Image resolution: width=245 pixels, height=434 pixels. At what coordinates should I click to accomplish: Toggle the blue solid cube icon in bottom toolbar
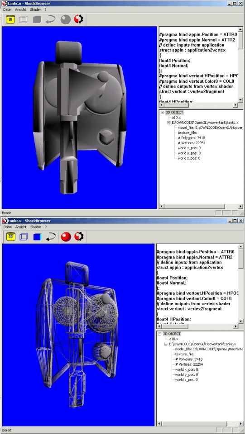click(x=37, y=237)
